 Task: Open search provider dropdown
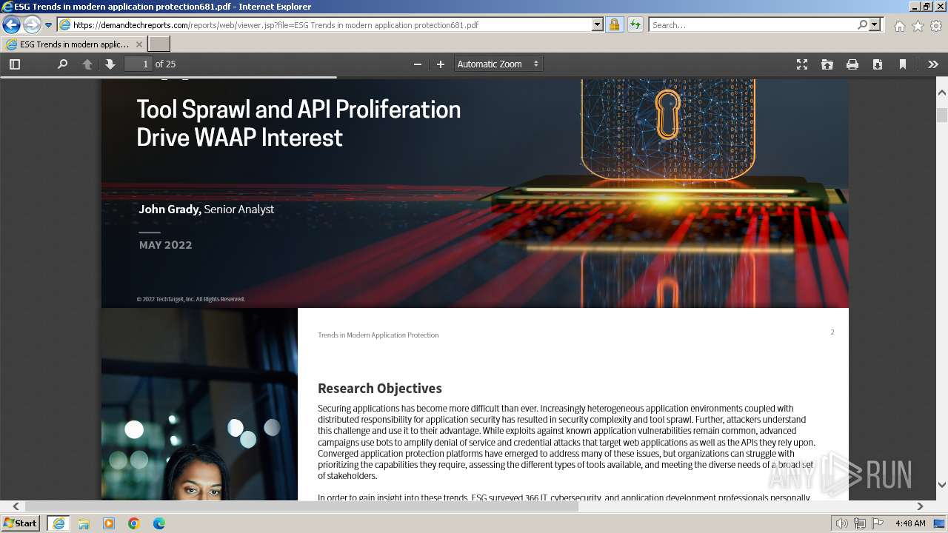pos(875,24)
